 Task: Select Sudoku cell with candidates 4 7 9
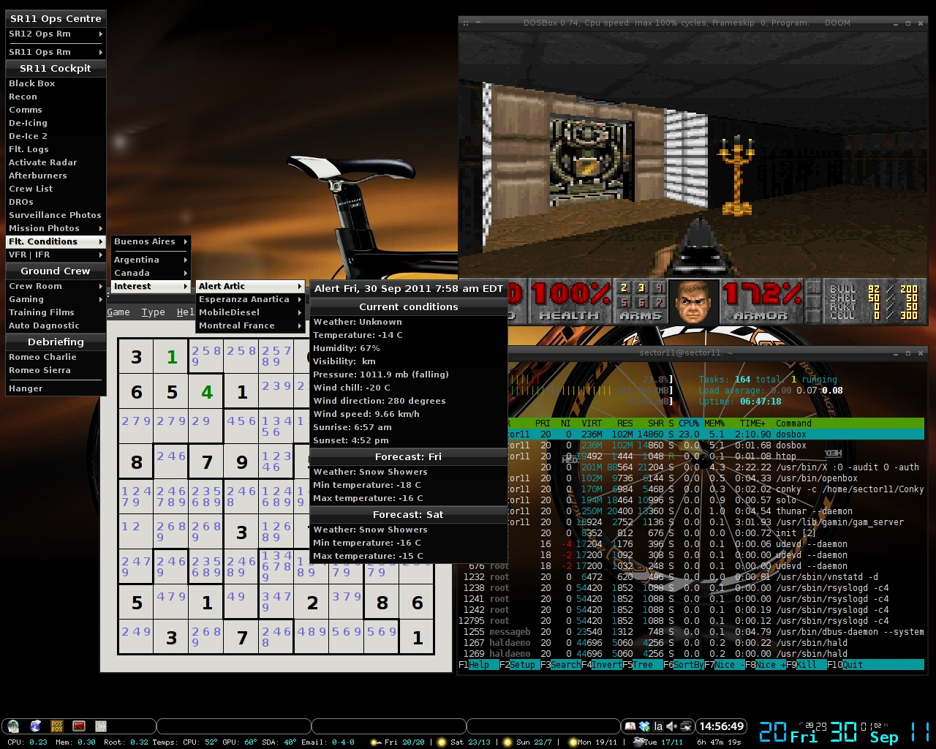(172, 603)
